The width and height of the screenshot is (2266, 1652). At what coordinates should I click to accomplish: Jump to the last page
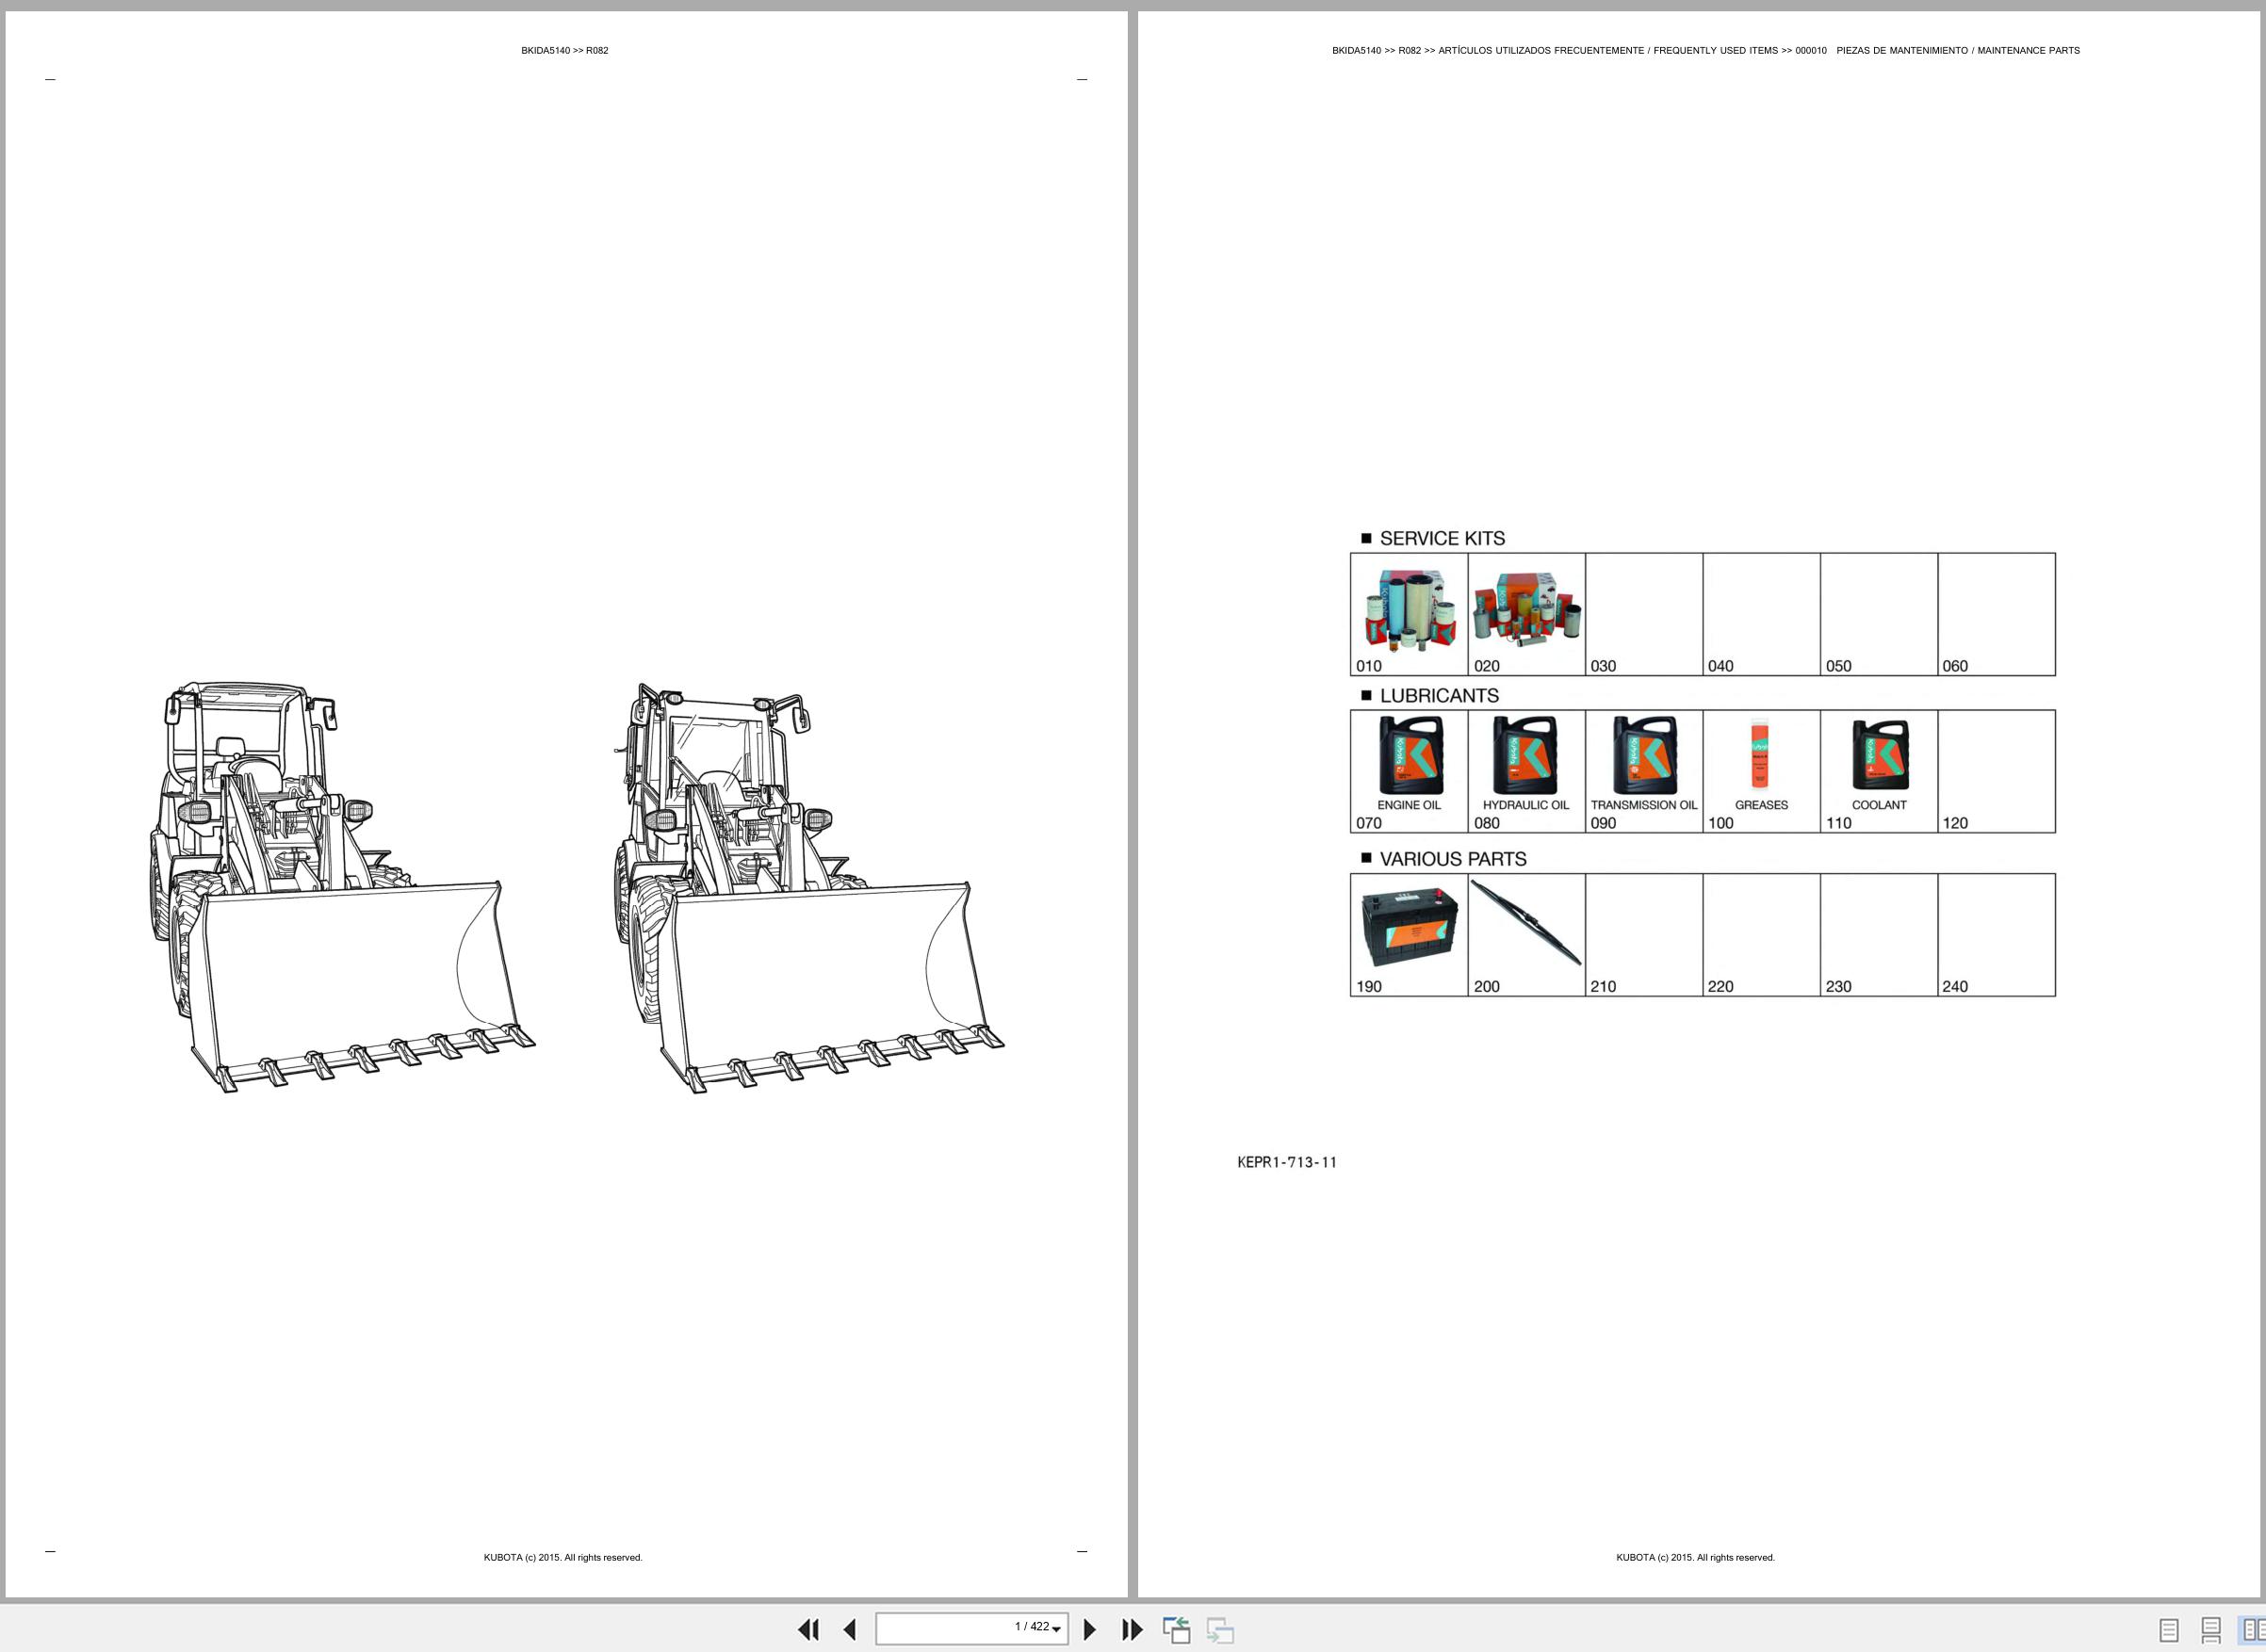pos(1132,1629)
